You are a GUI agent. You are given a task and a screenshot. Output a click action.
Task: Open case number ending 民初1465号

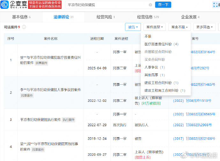click(203, 85)
